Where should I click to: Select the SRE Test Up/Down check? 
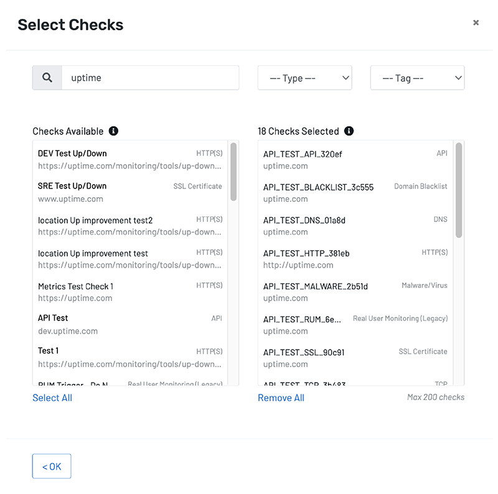[130, 193]
